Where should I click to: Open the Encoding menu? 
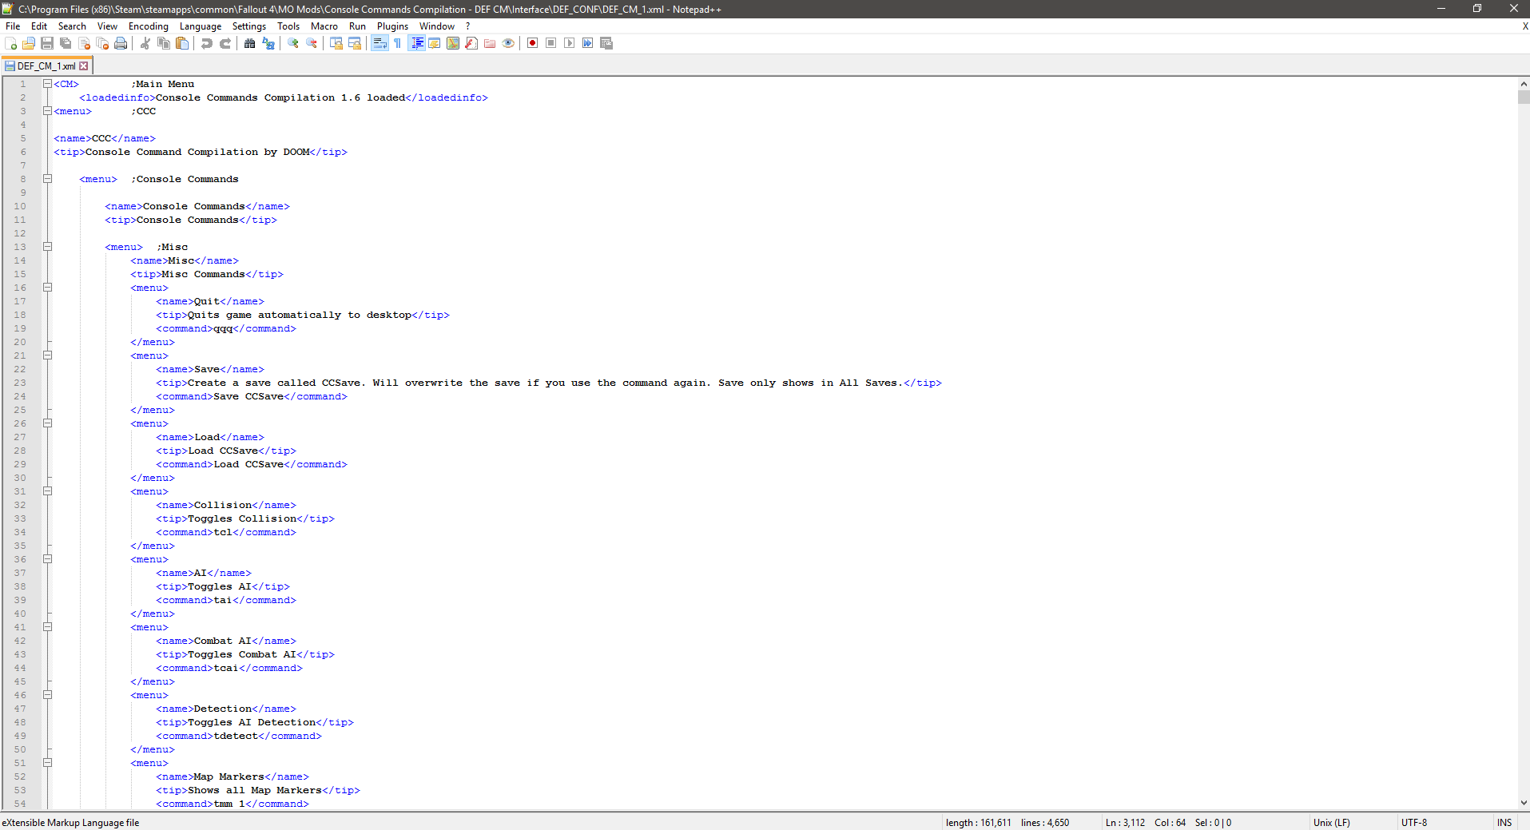(x=148, y=26)
